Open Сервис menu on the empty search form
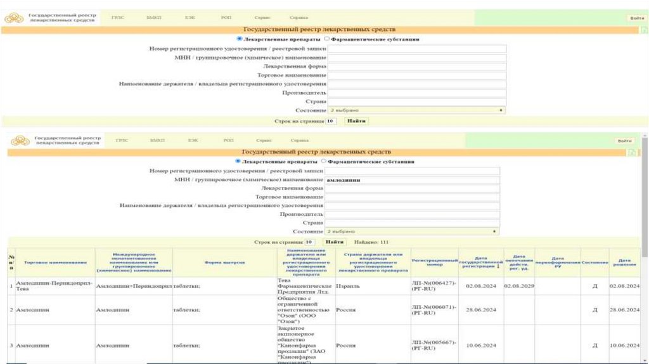This screenshot has width=649, height=364. click(262, 18)
